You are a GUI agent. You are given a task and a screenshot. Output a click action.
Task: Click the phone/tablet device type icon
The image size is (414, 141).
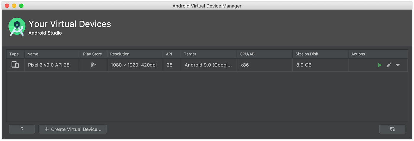[15, 65]
